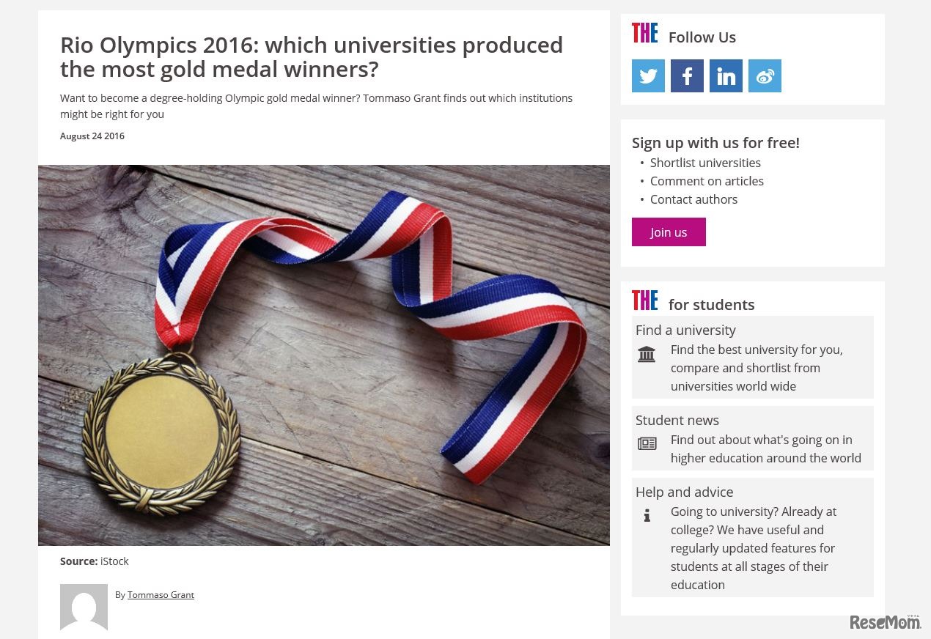Click the newspaper icon beside Student news
The image size is (931, 639).
tap(647, 443)
